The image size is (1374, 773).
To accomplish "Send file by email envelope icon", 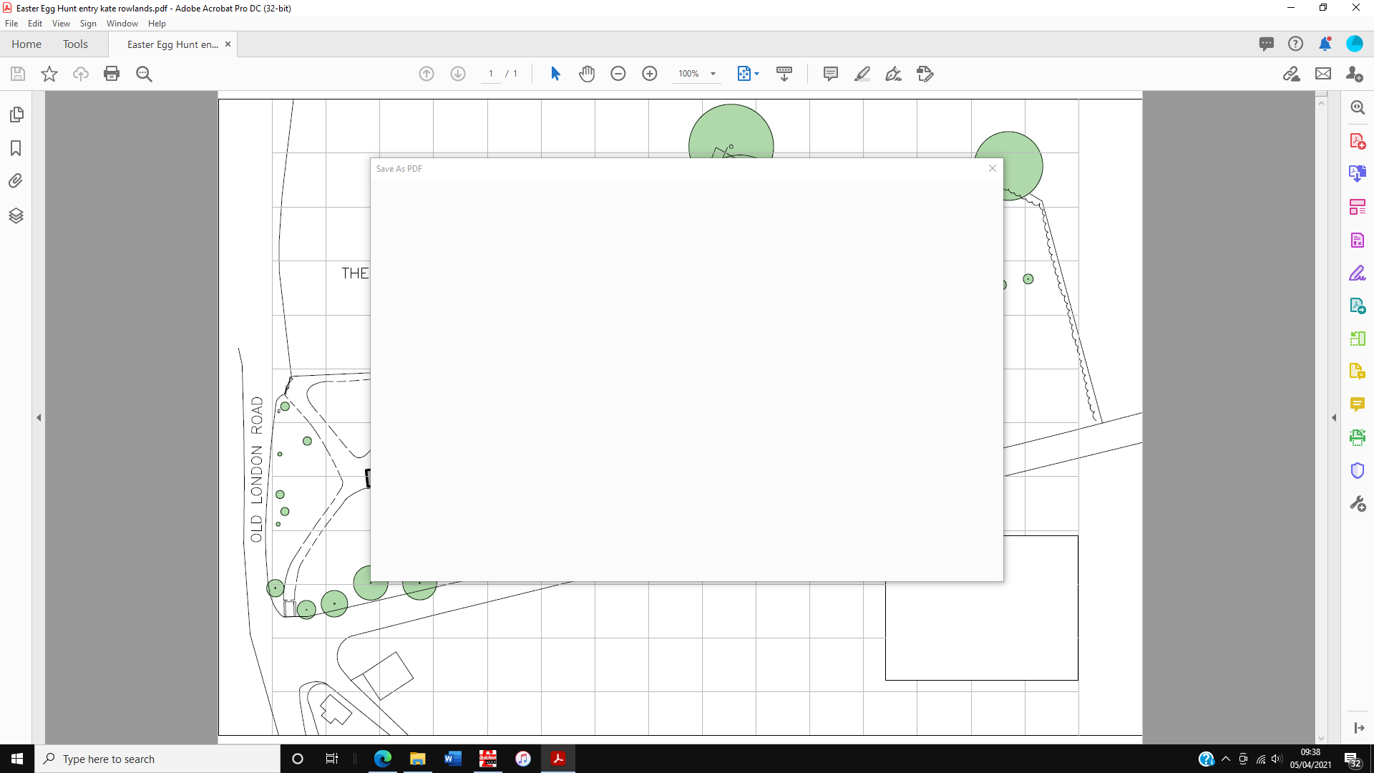I will coord(1322,74).
